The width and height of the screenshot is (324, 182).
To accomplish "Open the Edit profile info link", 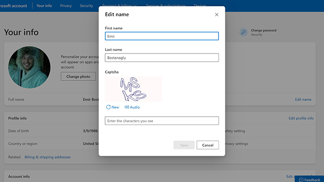I will (301, 118).
